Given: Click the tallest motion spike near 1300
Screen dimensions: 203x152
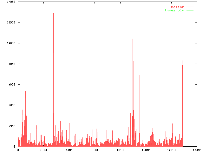Looking at the screenshot, I should pyautogui.click(x=53, y=14).
